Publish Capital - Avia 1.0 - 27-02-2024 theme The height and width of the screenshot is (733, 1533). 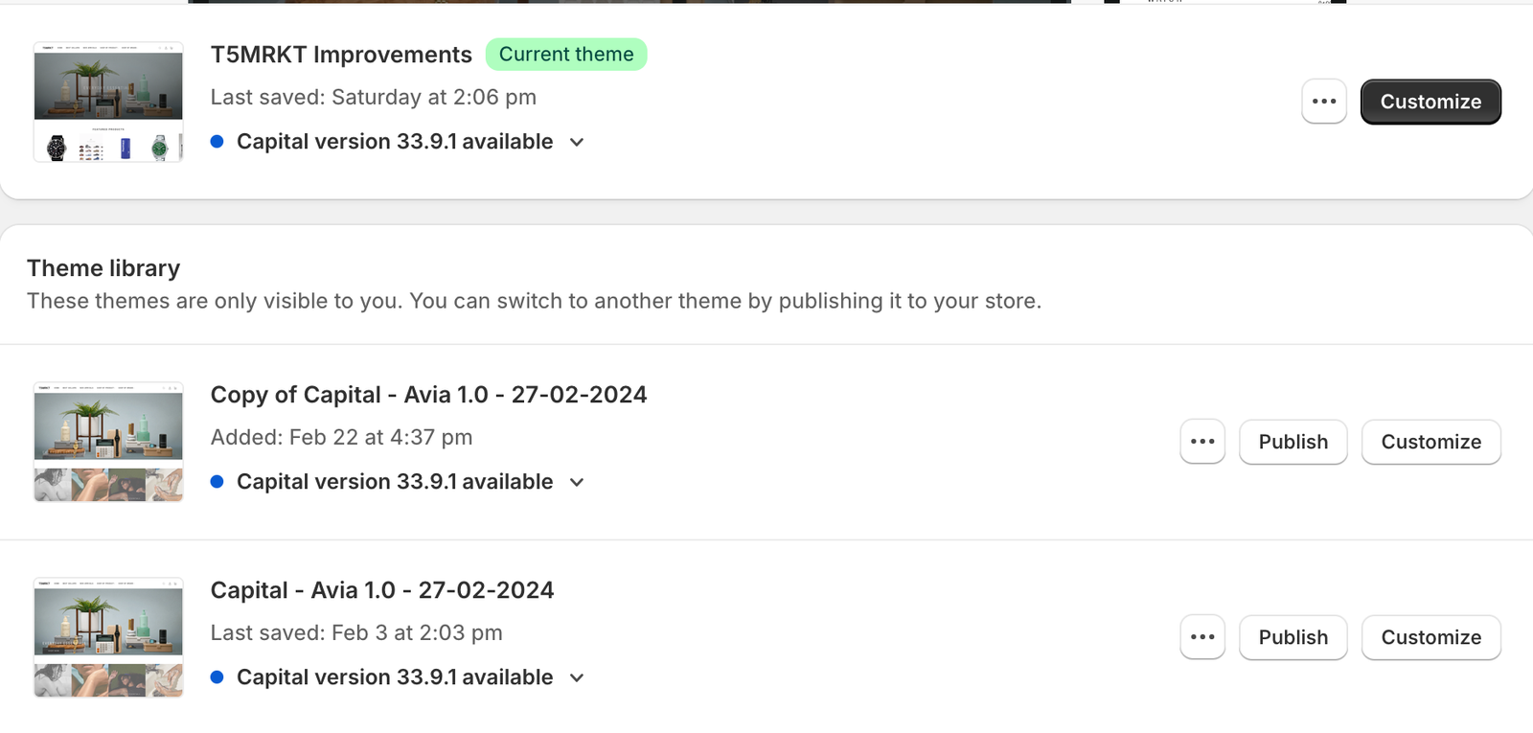(x=1293, y=637)
